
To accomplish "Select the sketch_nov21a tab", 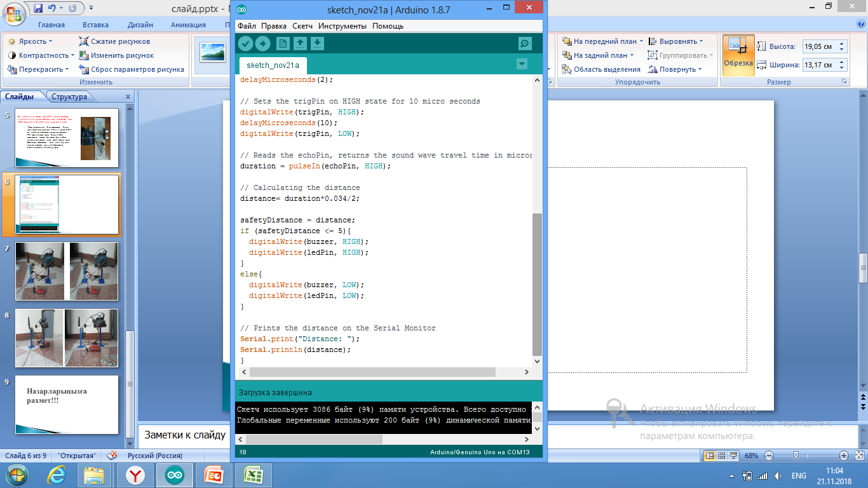I will click(x=273, y=65).
